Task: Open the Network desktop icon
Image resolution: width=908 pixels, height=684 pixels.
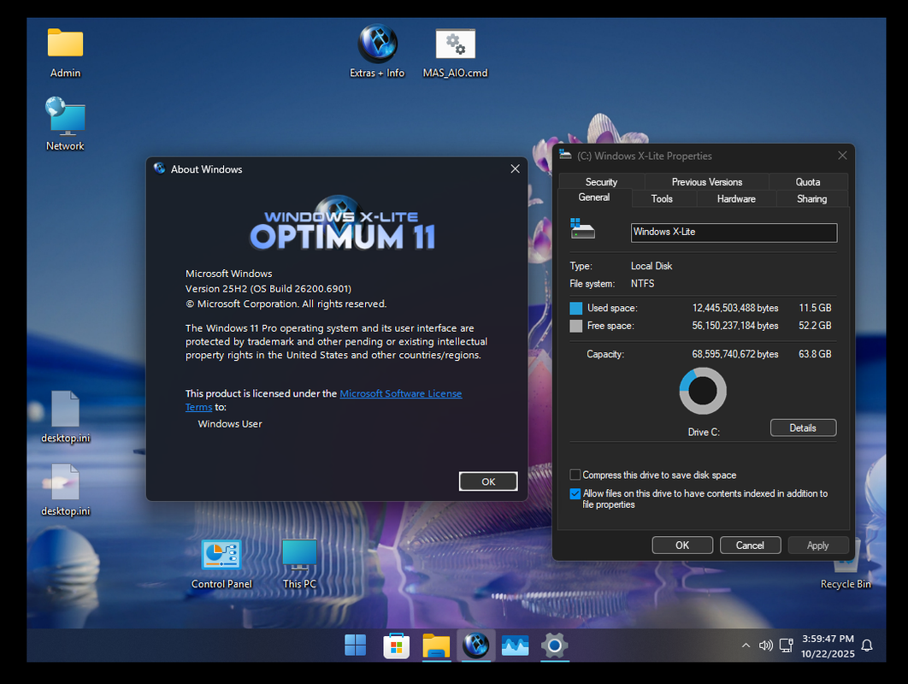Action: (65, 124)
